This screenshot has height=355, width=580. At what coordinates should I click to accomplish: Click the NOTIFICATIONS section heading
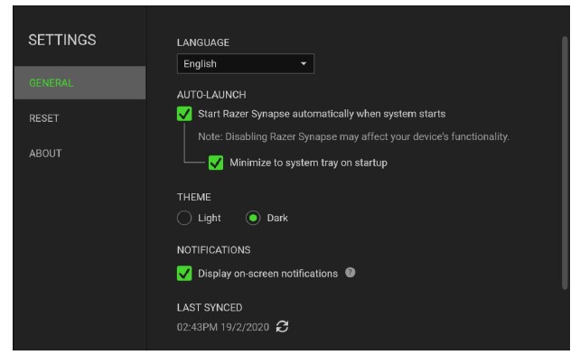[214, 250]
